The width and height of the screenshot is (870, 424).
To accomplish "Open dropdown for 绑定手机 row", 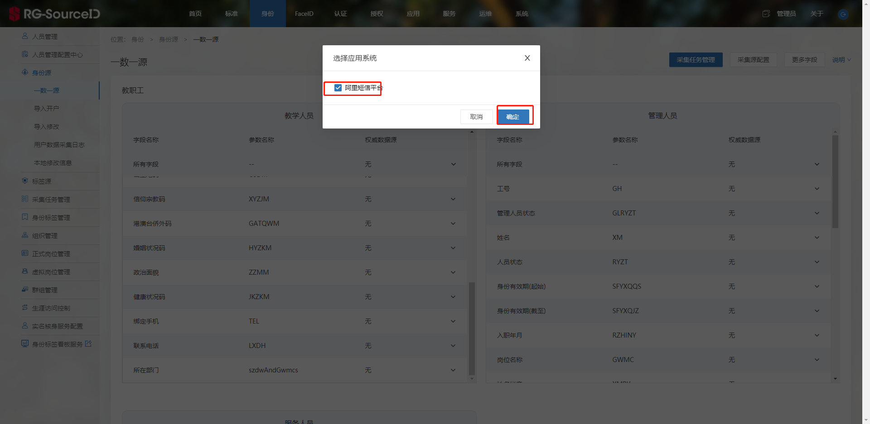I will click(x=453, y=321).
